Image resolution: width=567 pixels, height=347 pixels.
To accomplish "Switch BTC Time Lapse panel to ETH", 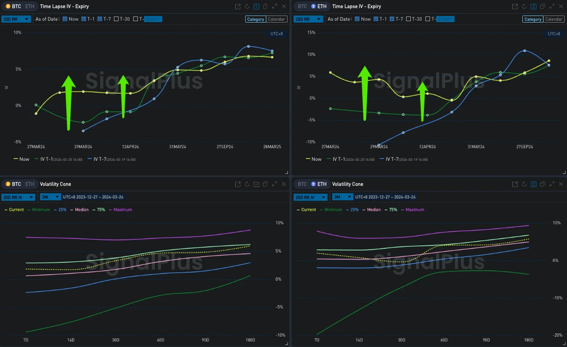I will coord(29,7).
